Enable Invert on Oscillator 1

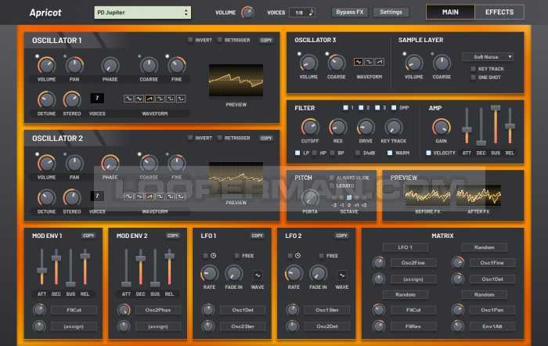click(190, 39)
